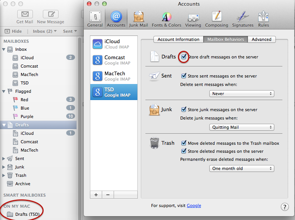Open the MacTech inbox in sidebar

38,74
